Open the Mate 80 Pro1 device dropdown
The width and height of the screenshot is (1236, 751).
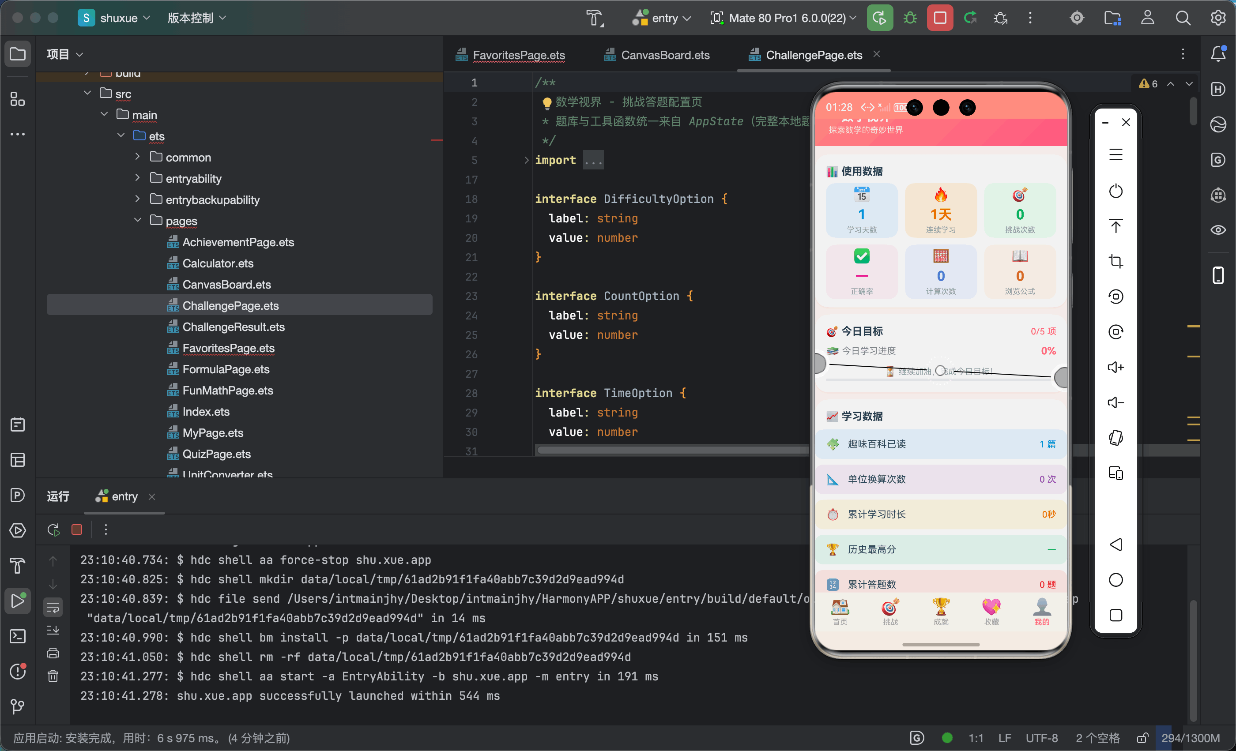(x=783, y=18)
